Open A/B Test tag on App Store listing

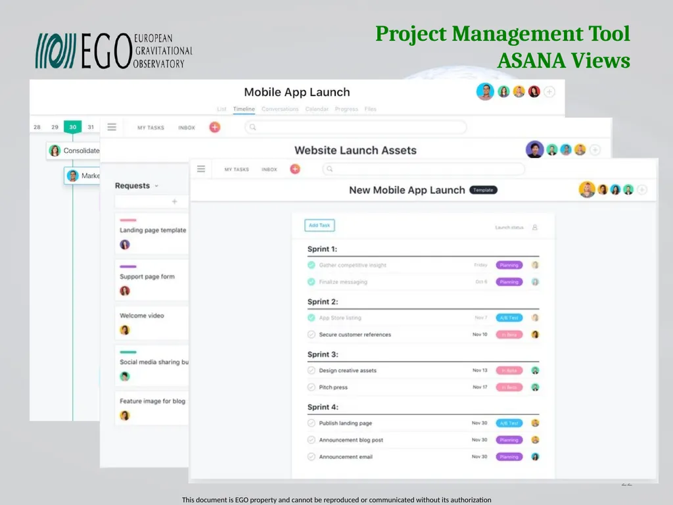pos(509,318)
